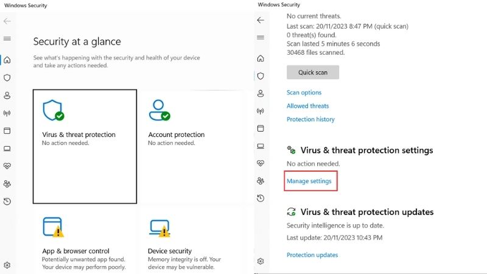Open Protection history clock icon in right sidebar

coord(261,198)
